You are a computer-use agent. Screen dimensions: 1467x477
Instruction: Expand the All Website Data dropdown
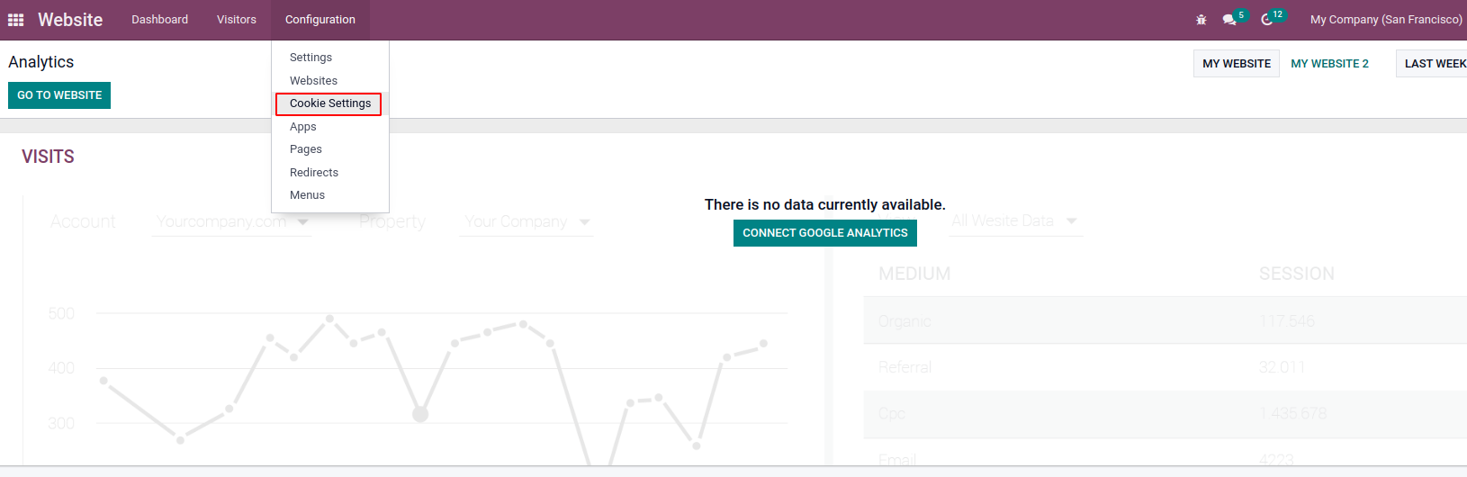coord(1015,221)
